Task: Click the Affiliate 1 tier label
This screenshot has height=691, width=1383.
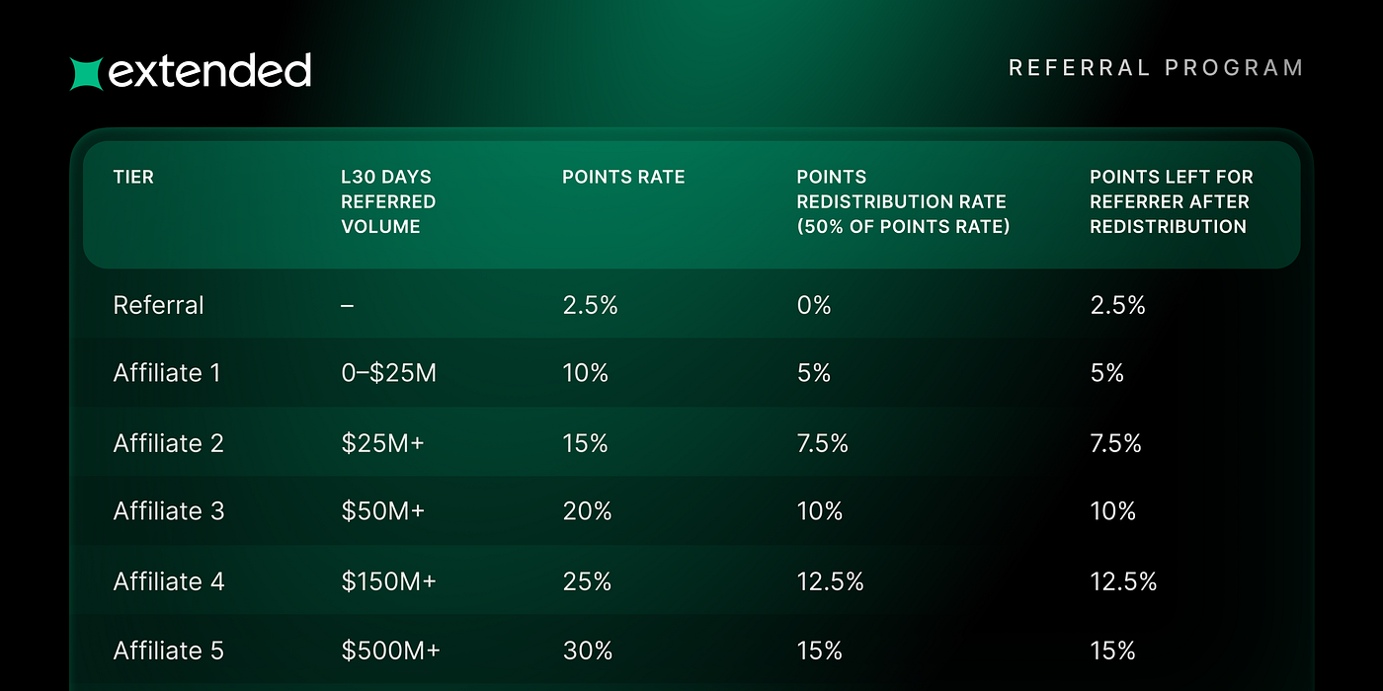Action: (167, 373)
